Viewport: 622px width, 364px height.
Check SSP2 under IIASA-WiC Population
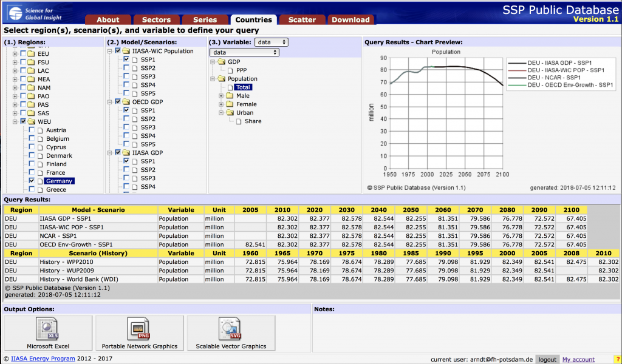coord(126,68)
